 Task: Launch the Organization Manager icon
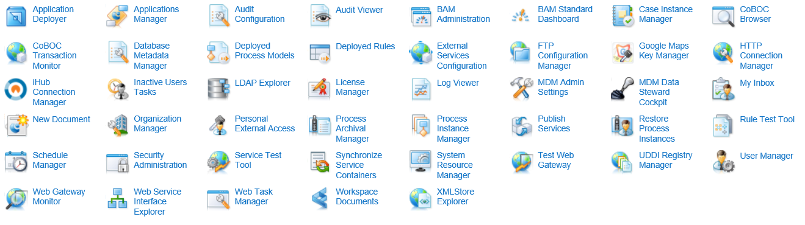tap(117, 125)
